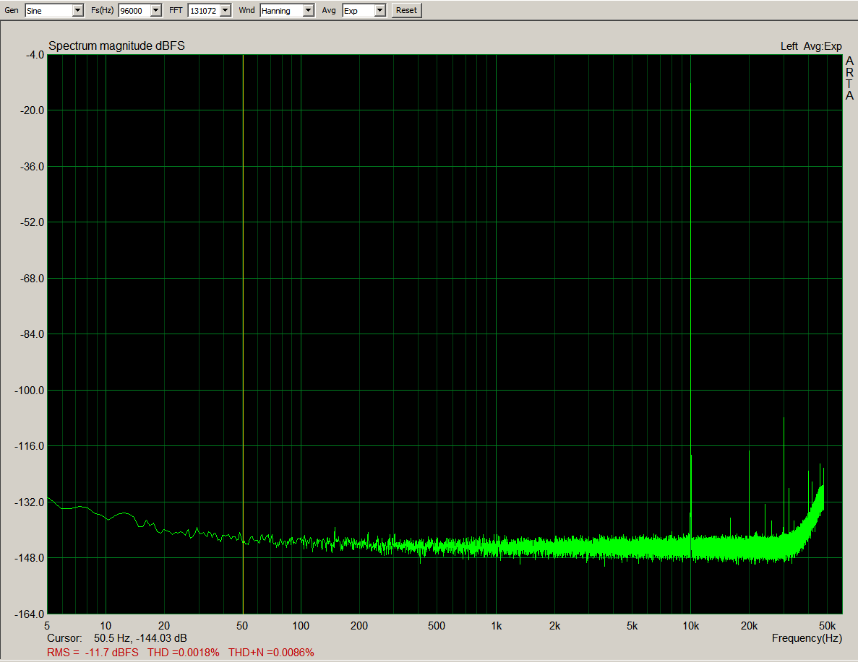The width and height of the screenshot is (858, 662).
Task: Click the Spectrum magnitude dBFS title
Action: (x=116, y=46)
